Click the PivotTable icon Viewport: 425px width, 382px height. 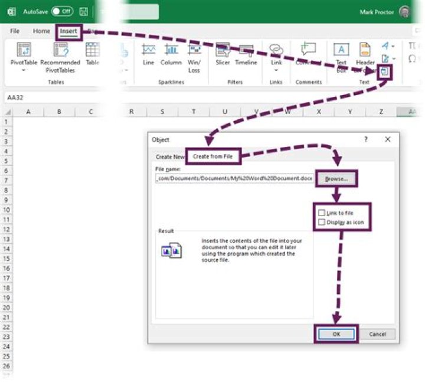click(x=24, y=50)
